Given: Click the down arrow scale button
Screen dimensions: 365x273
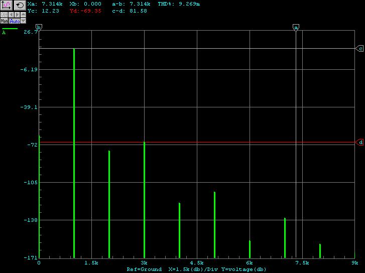Looking at the screenshot, I should tap(23, 21).
